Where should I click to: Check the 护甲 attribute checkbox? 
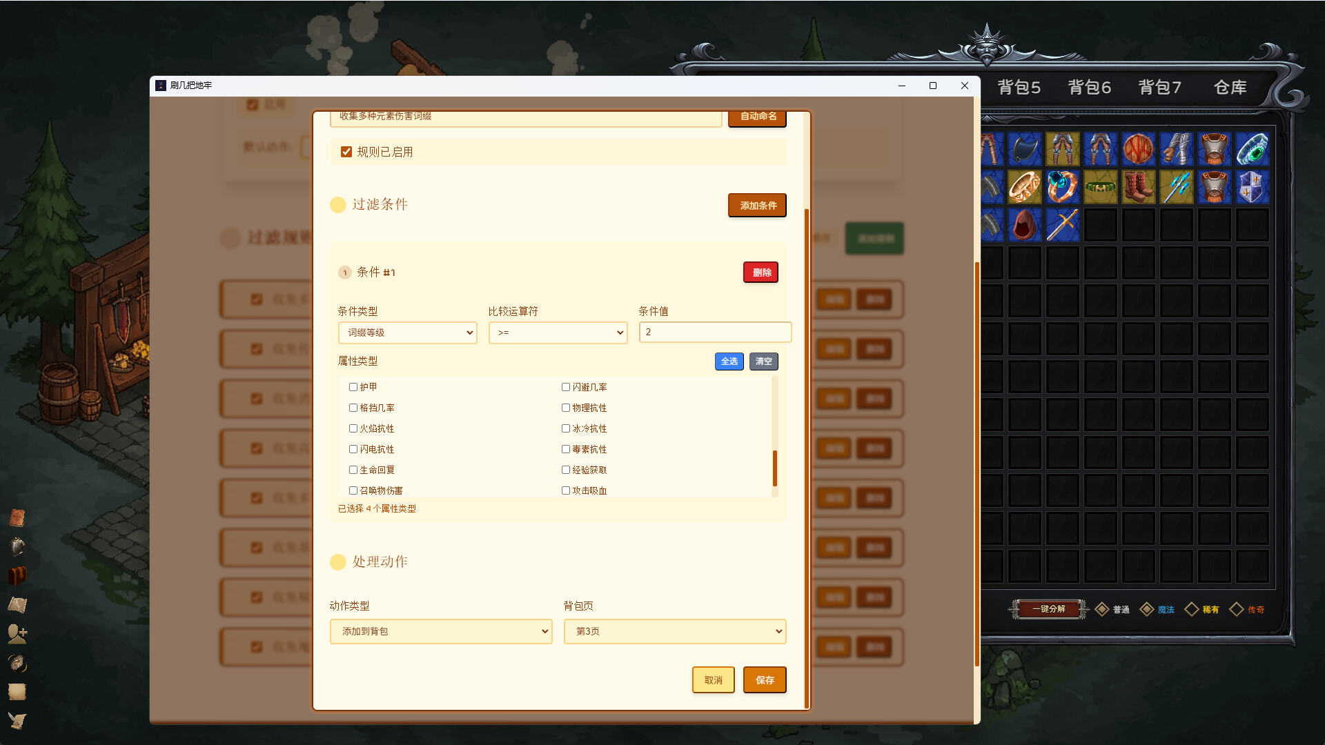[x=353, y=387]
